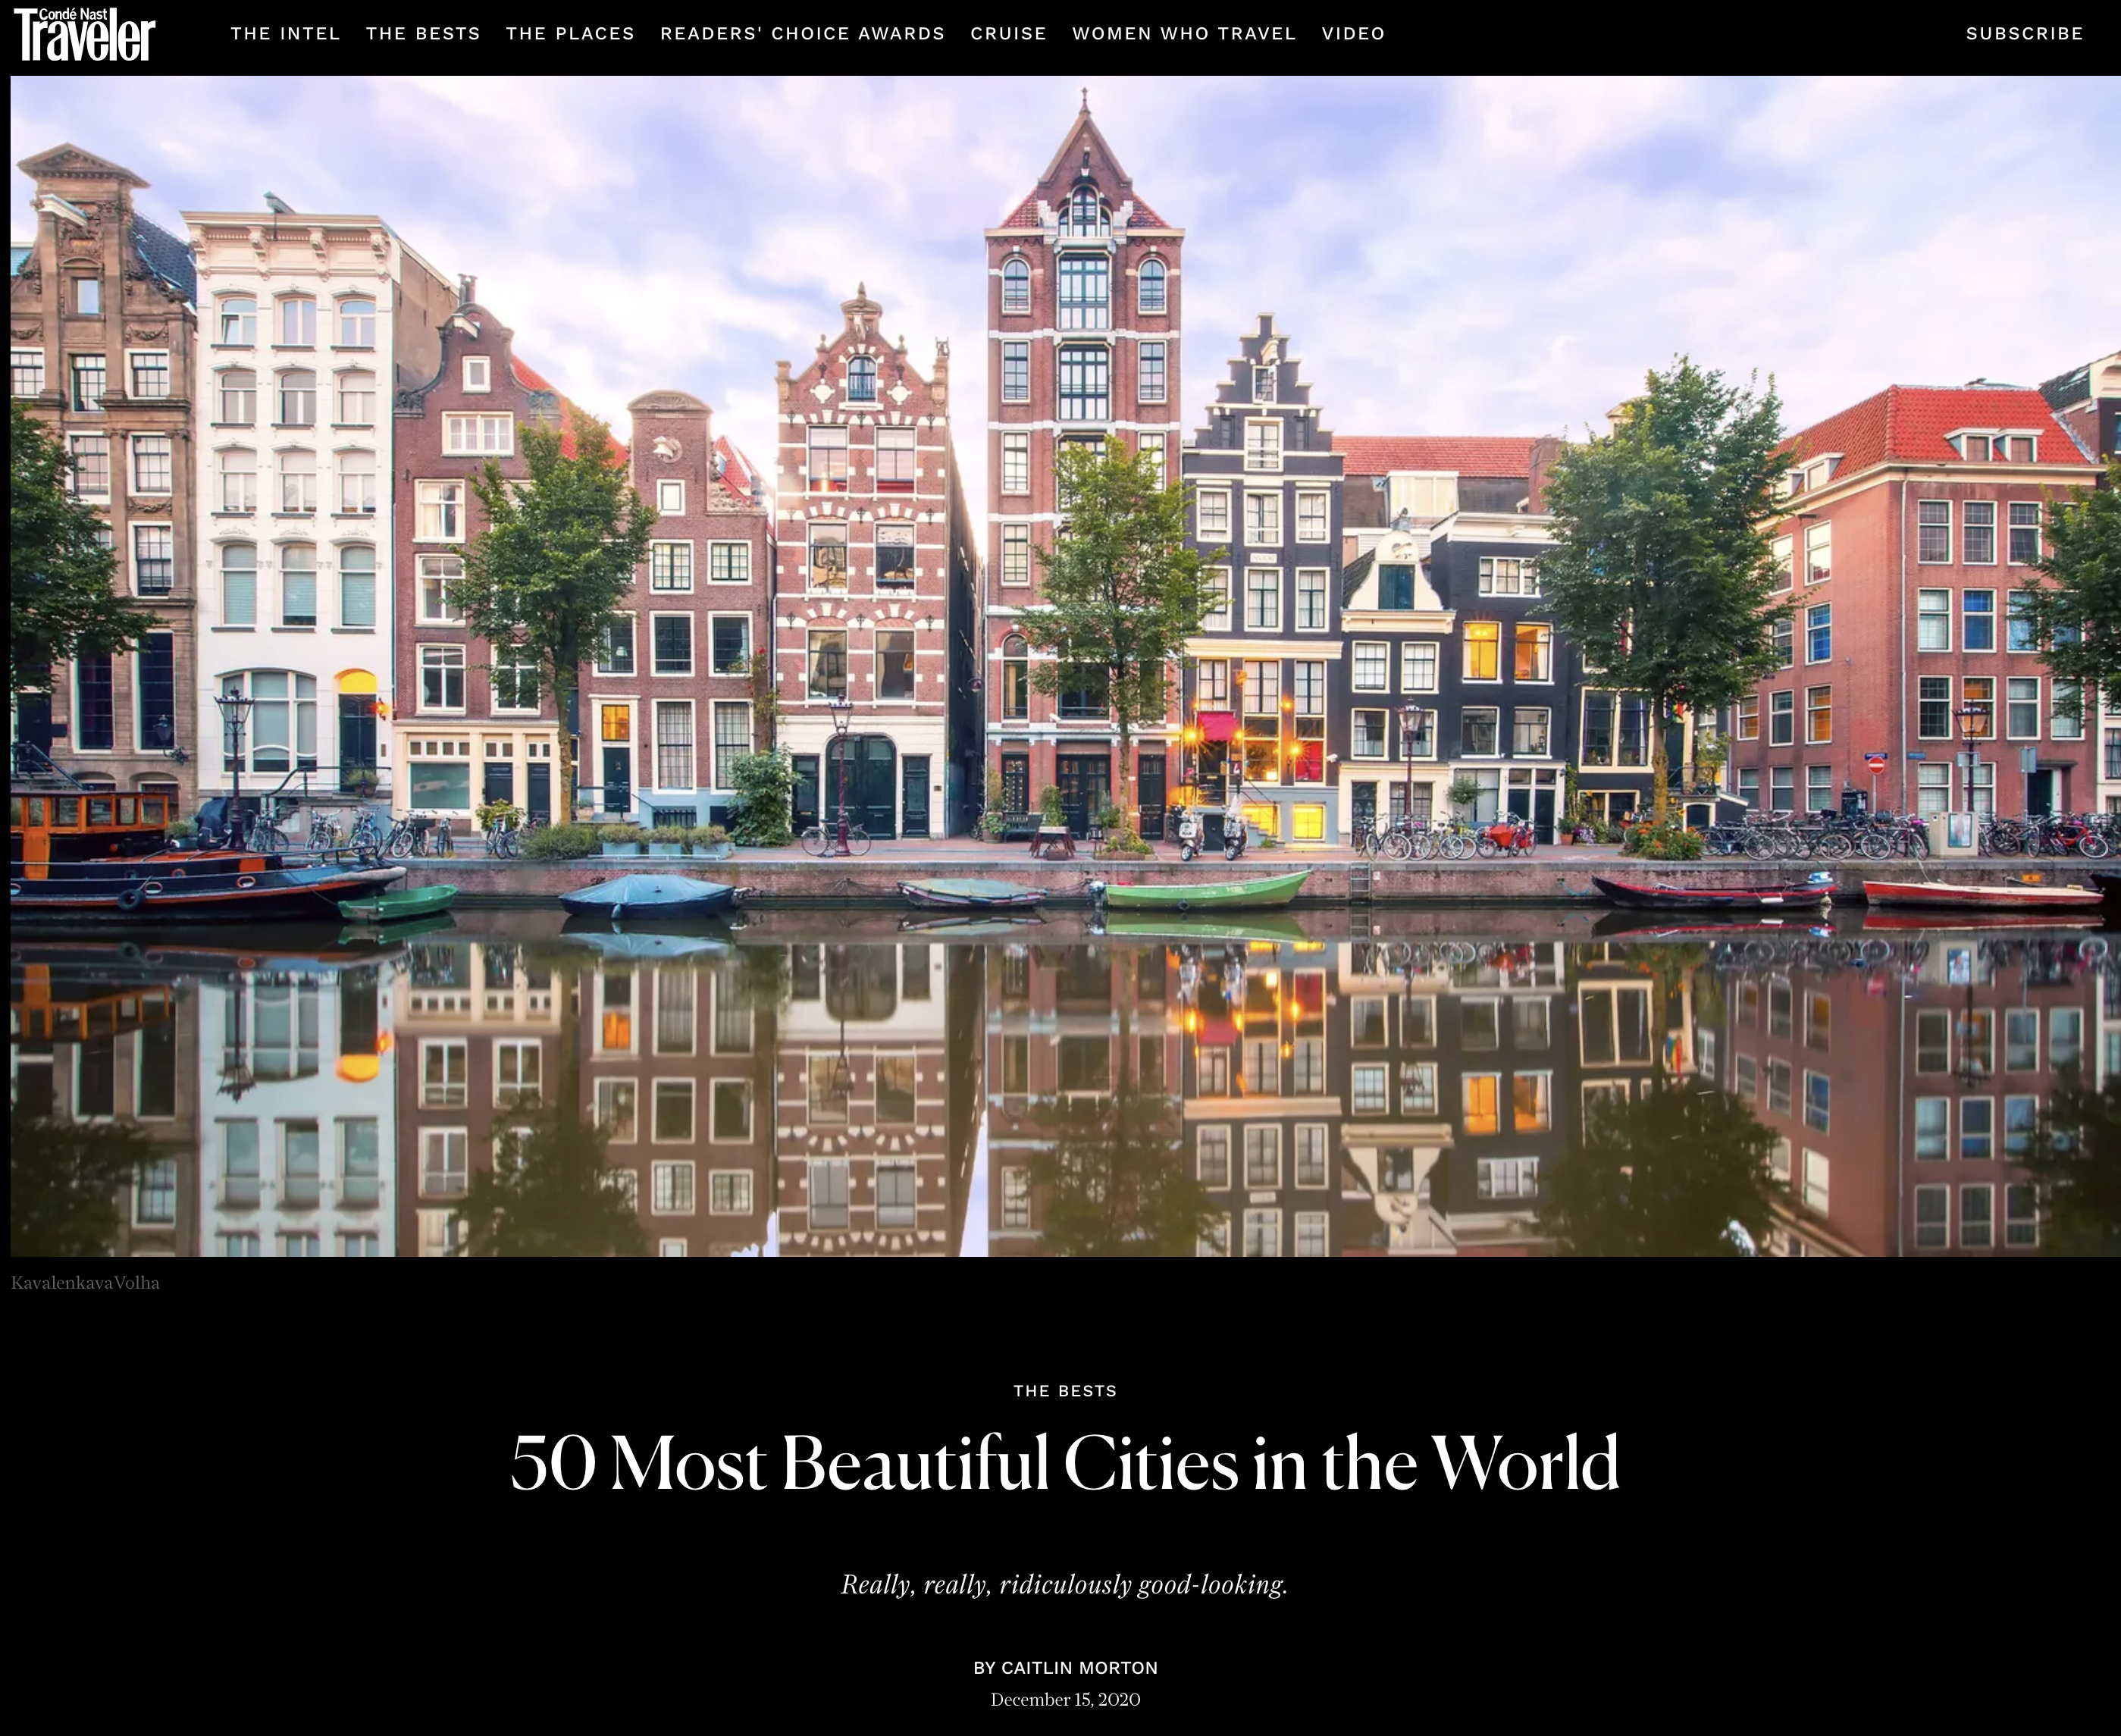Screen dimensions: 2121x1736
Task: Open The Intel menu item
Action: 285,34
